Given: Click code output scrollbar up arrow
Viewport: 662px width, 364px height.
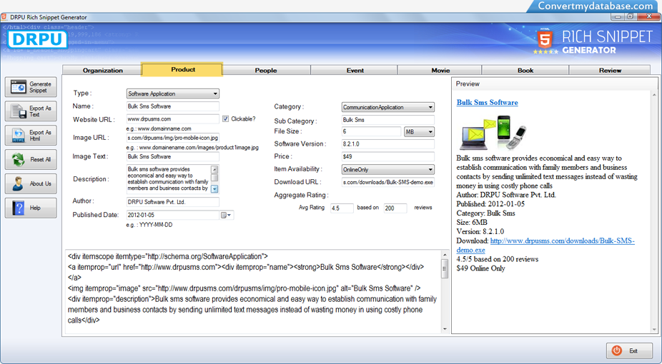Looking at the screenshot, I should [x=445, y=255].
